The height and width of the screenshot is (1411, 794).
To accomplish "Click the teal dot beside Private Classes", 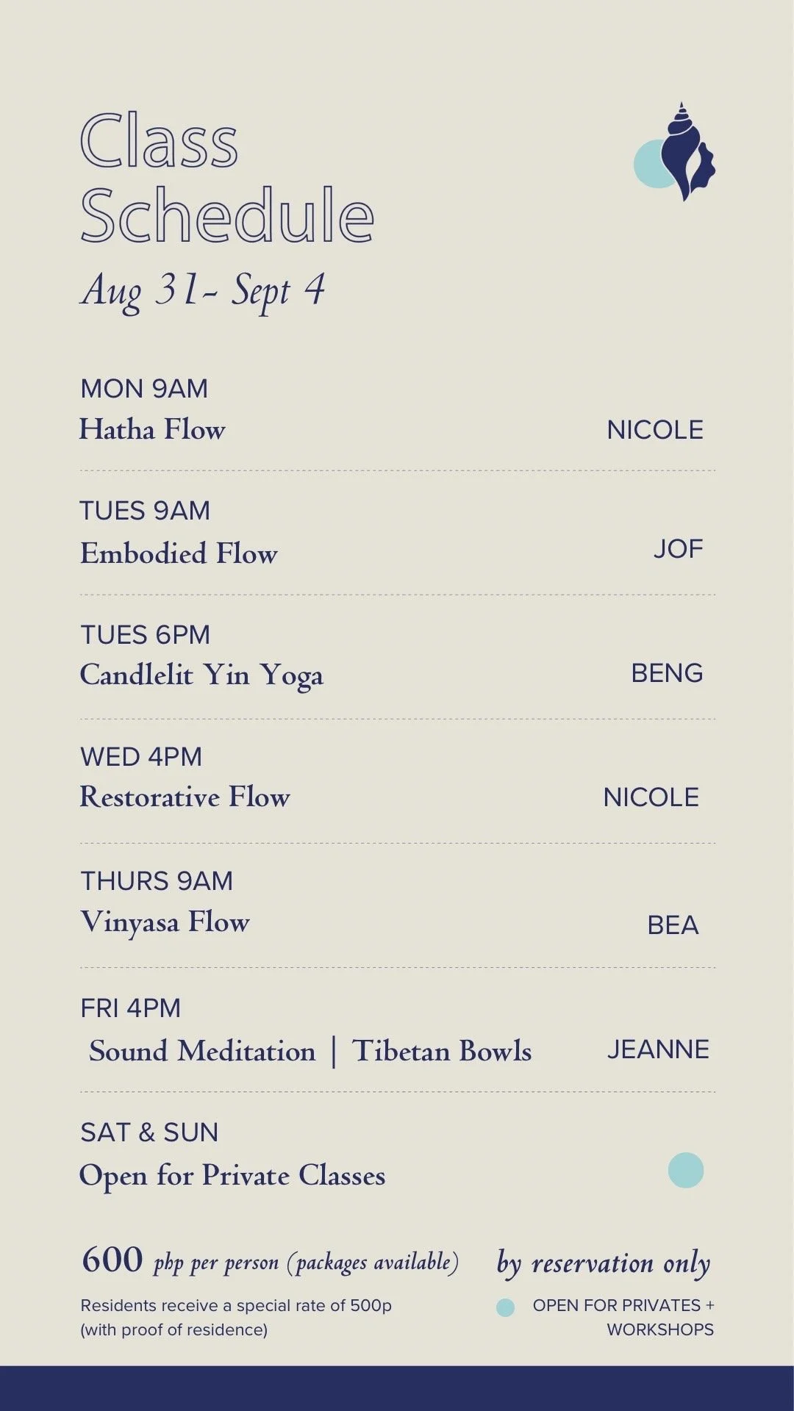I will click(685, 1170).
